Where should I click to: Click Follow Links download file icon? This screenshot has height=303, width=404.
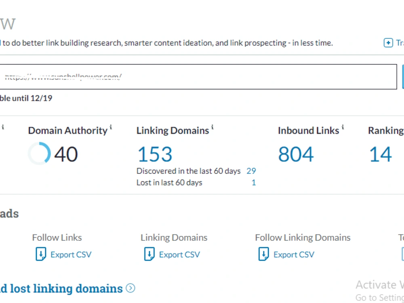click(x=41, y=254)
